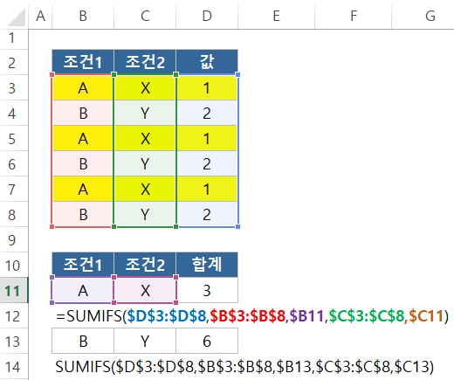Viewport: 454px width, 380px height.
Task: Click the 조건1 header cell in row 10
Action: [x=83, y=265]
